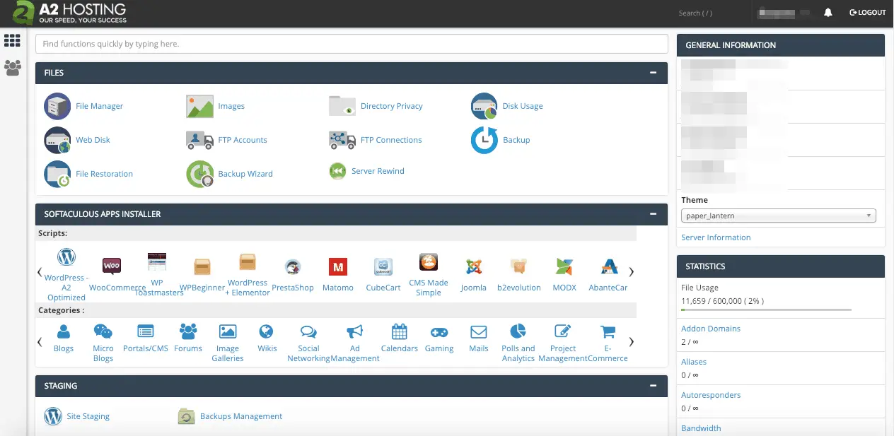Screen dimensions: 894x436
Task: Select the b2evolution script icon
Action: [x=519, y=266]
